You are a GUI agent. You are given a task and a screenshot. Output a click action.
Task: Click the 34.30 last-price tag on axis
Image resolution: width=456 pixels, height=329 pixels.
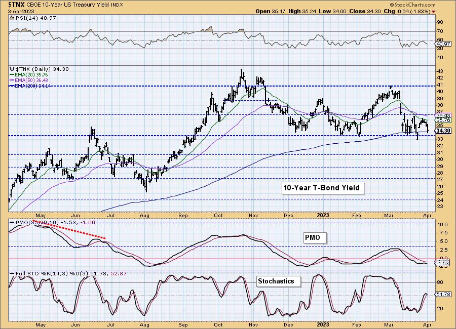[443, 131]
